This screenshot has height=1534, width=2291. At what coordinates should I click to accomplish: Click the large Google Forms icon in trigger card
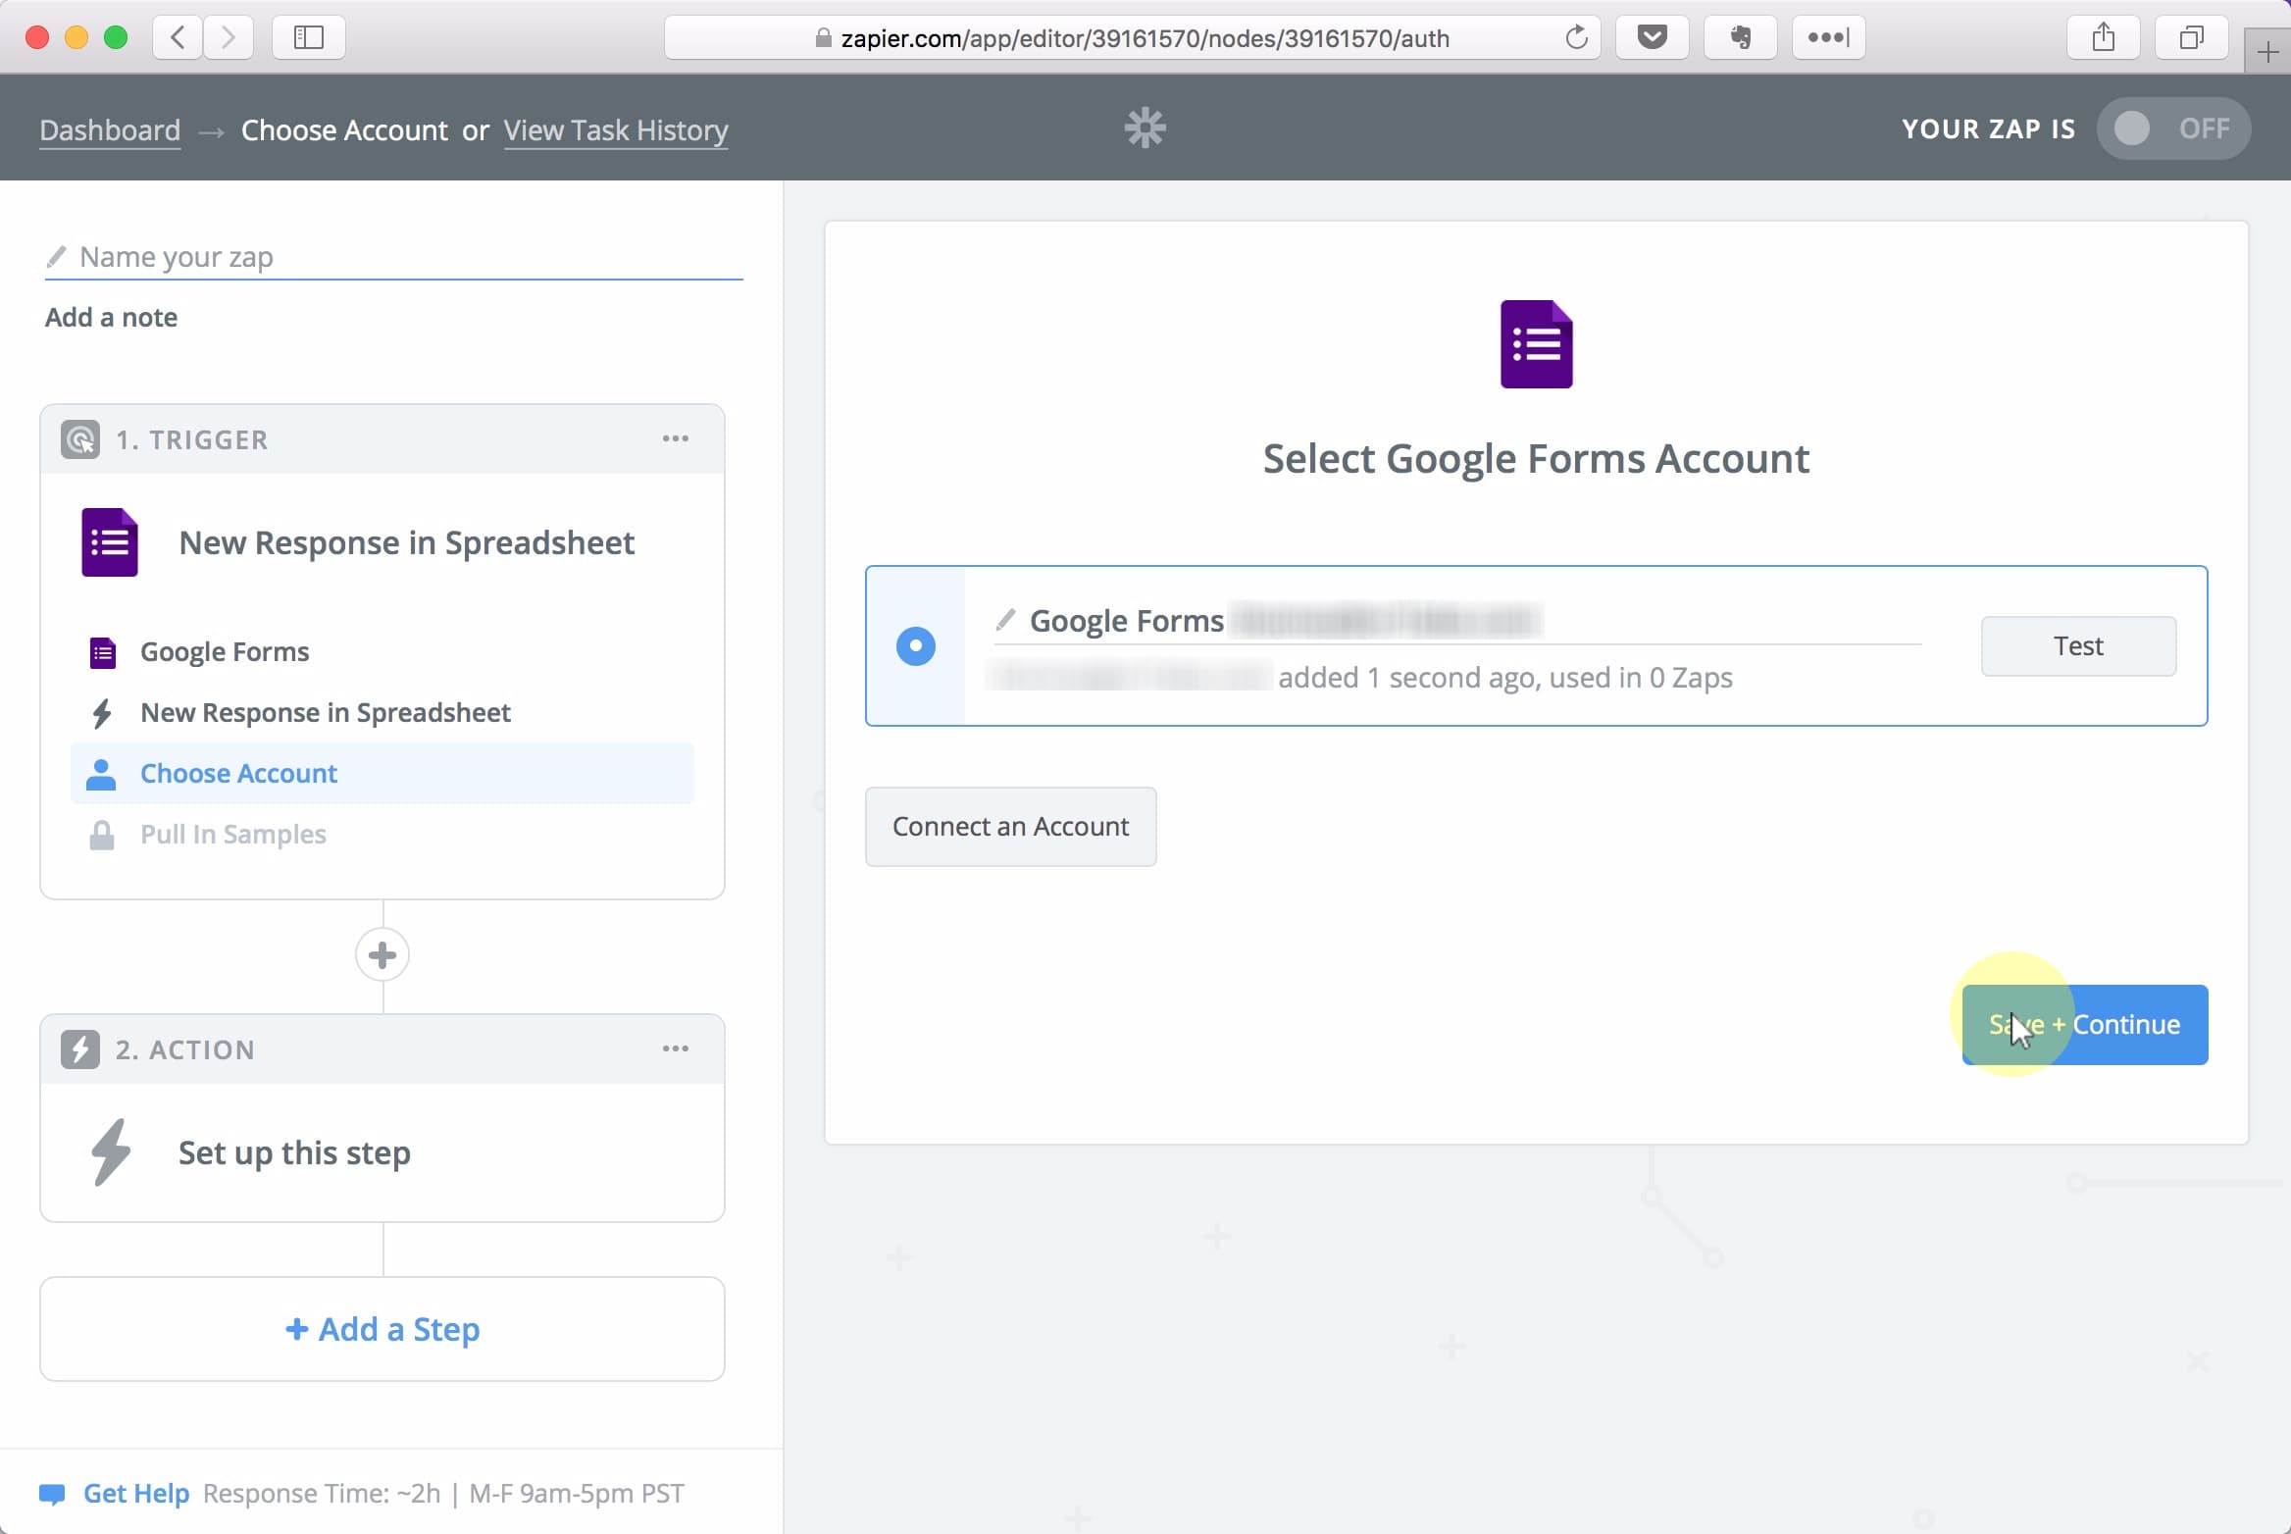point(110,542)
